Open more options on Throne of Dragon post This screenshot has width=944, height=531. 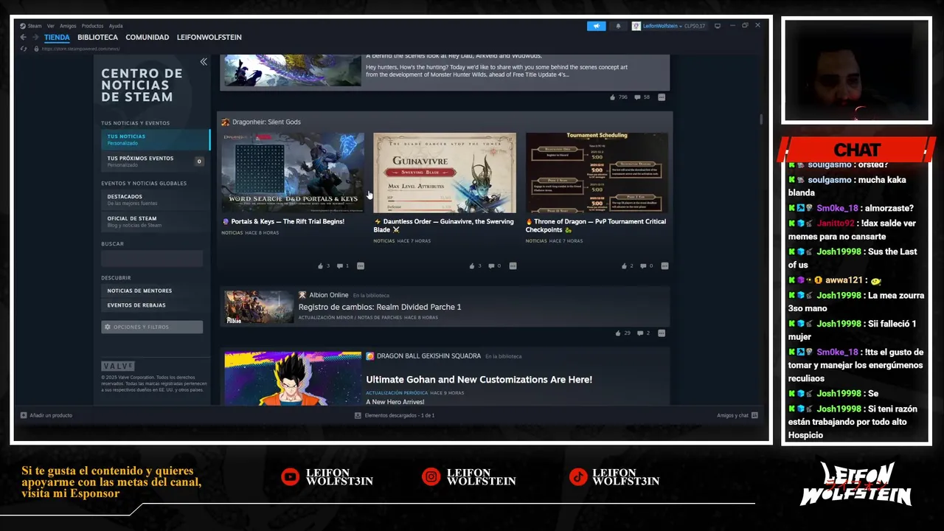pos(664,265)
